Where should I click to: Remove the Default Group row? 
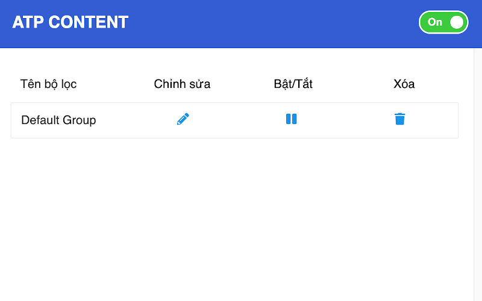tap(399, 119)
